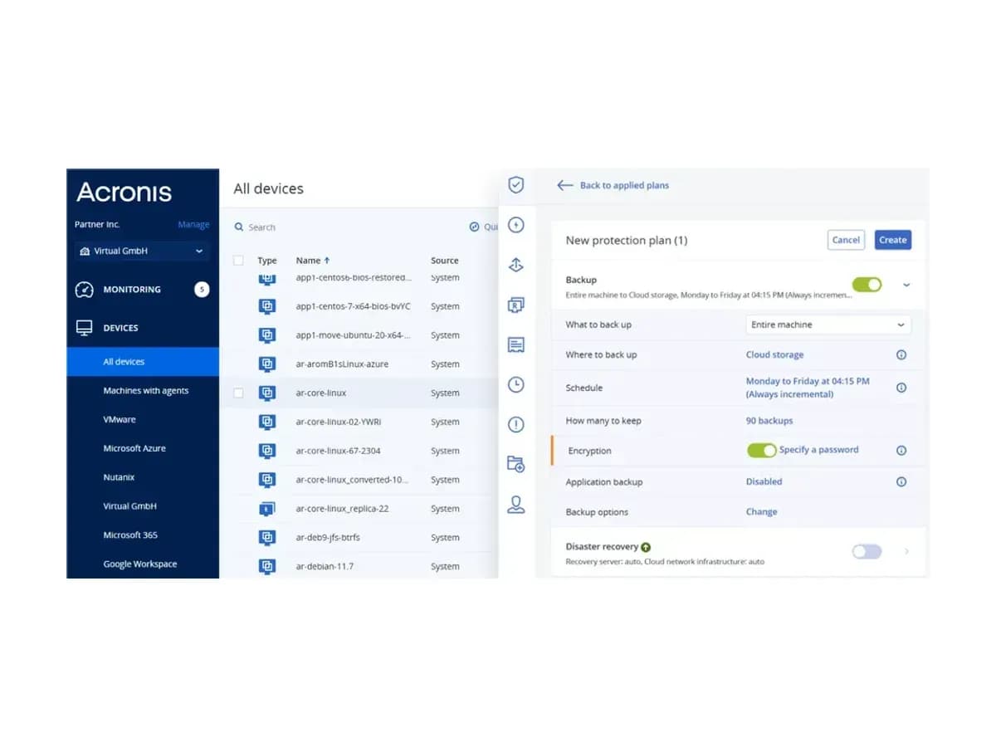Select the ar-core-linux_converted-10 row name
Screen dimensions: 996x747
click(352, 480)
